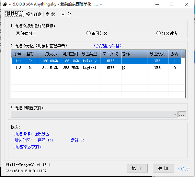Click the Ghost64 v12.0.0.11197 version text
This screenshot has width=195, height=177.
tap(26, 171)
